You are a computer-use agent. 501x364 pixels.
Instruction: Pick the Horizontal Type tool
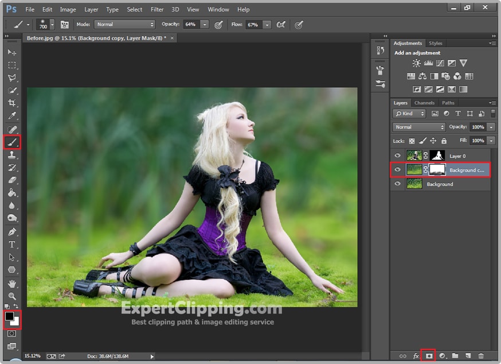click(11, 244)
